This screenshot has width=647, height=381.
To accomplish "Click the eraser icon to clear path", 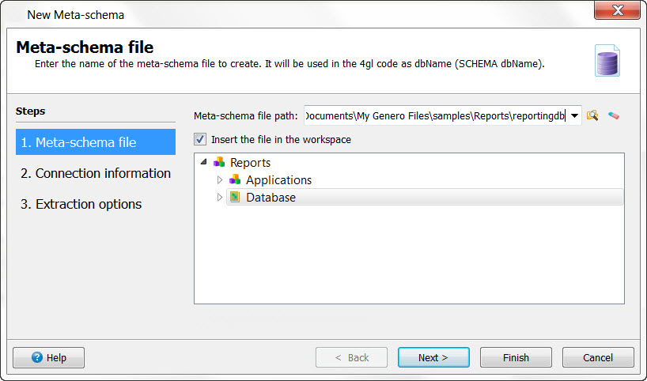I will click(x=613, y=116).
